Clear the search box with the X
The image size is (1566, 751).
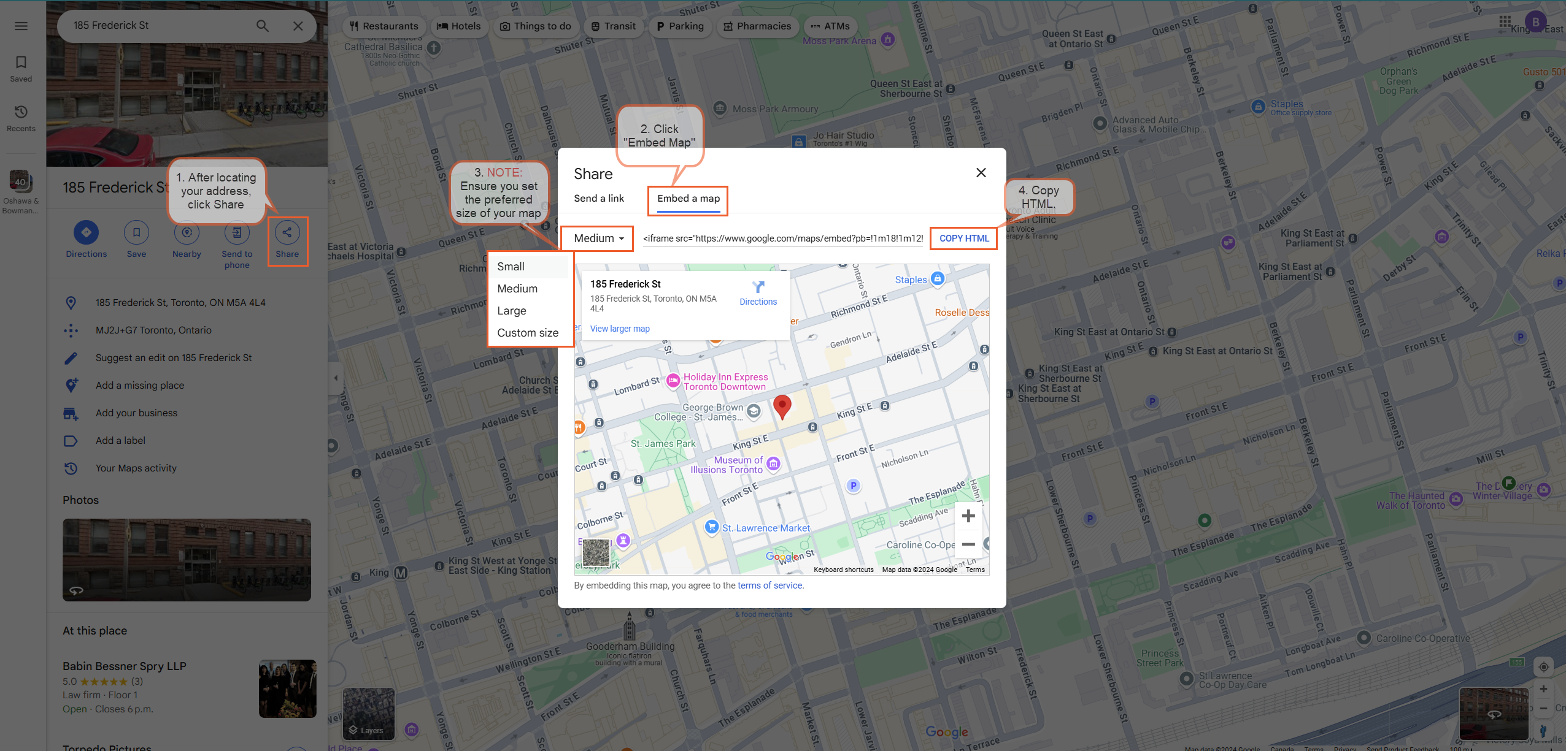298,26
